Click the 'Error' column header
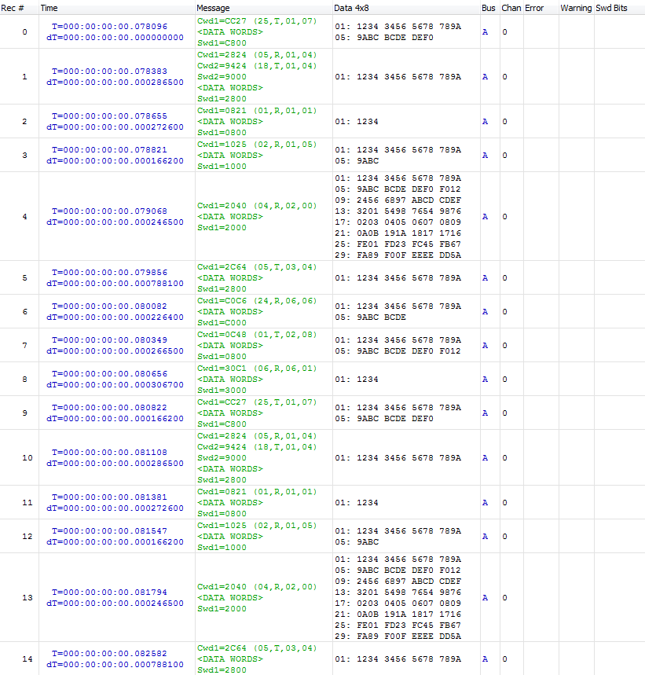 pos(541,8)
